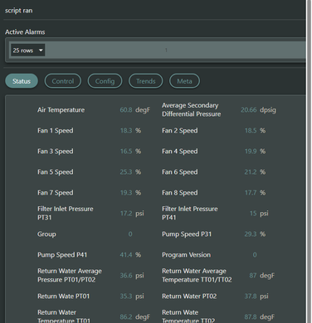Click the dropdown arrow beside 25 rows
The image size is (312, 323).
[41, 51]
